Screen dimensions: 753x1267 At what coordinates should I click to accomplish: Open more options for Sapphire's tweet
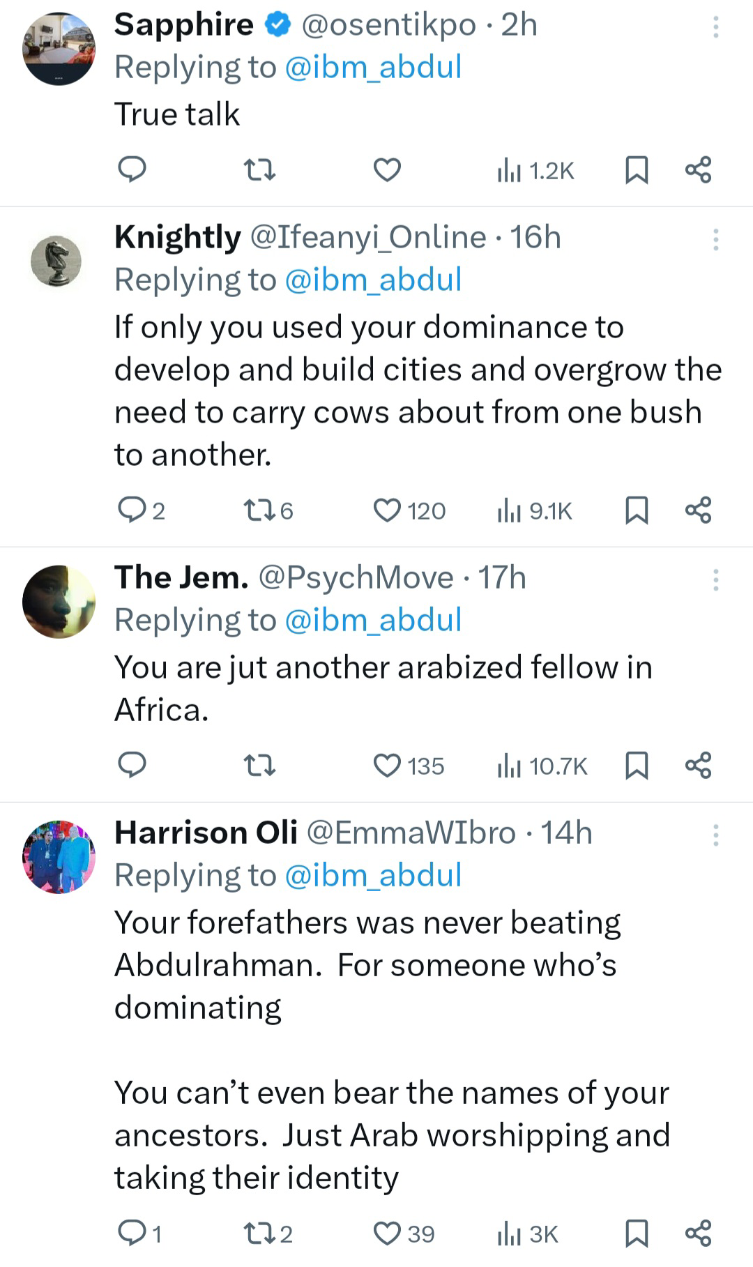tap(715, 26)
